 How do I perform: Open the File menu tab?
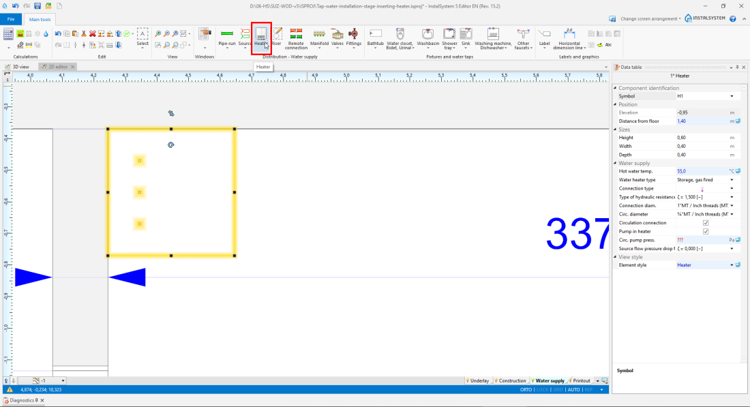click(x=11, y=19)
